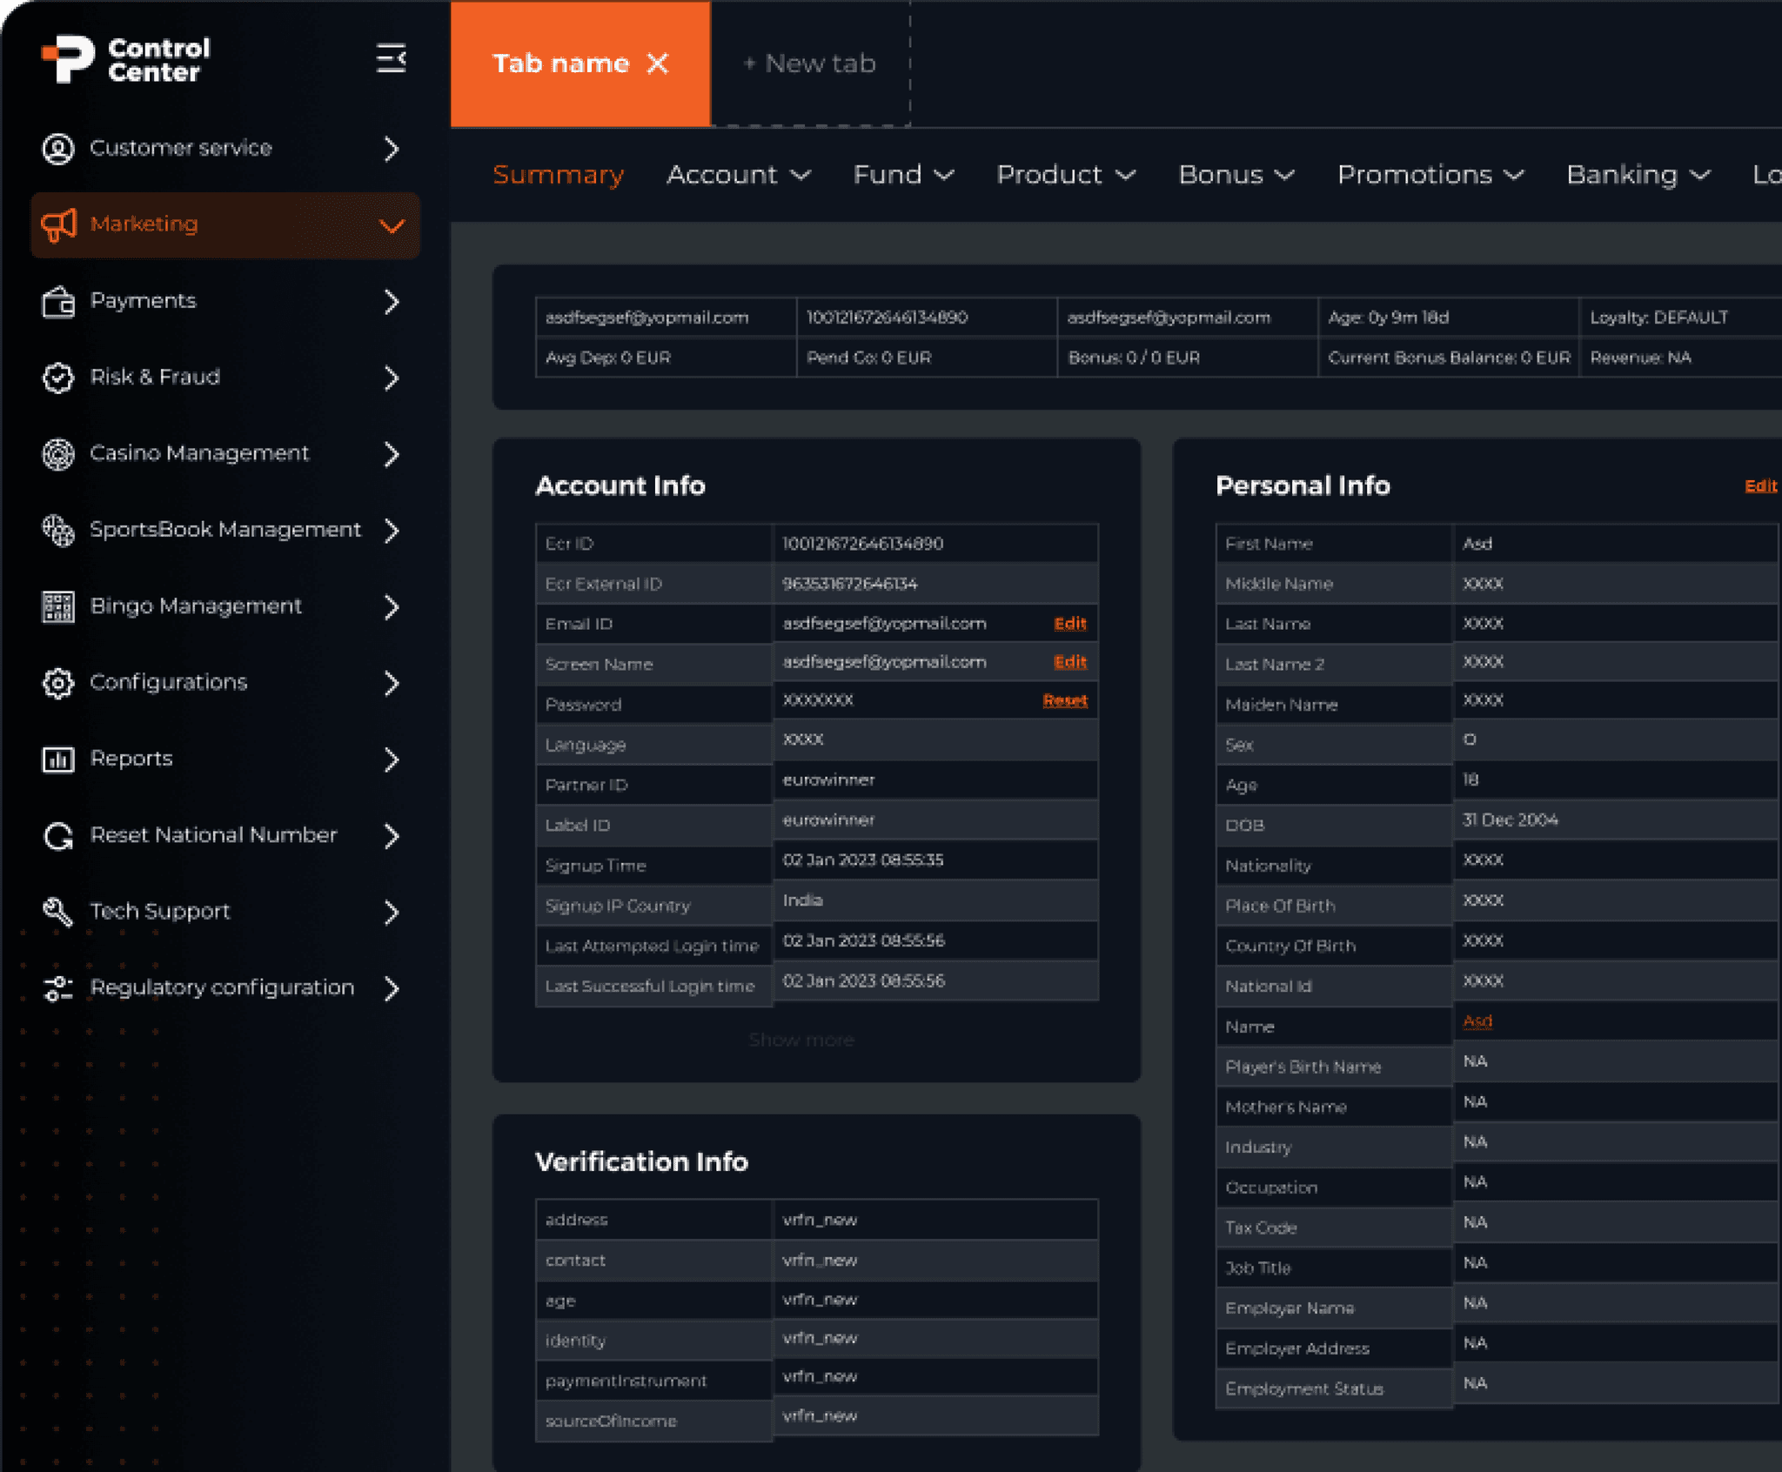Collapse the sidebar using the hamburger icon

point(391,59)
